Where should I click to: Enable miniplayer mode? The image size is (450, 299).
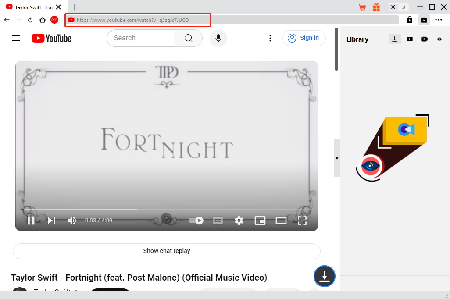pyautogui.click(x=260, y=221)
